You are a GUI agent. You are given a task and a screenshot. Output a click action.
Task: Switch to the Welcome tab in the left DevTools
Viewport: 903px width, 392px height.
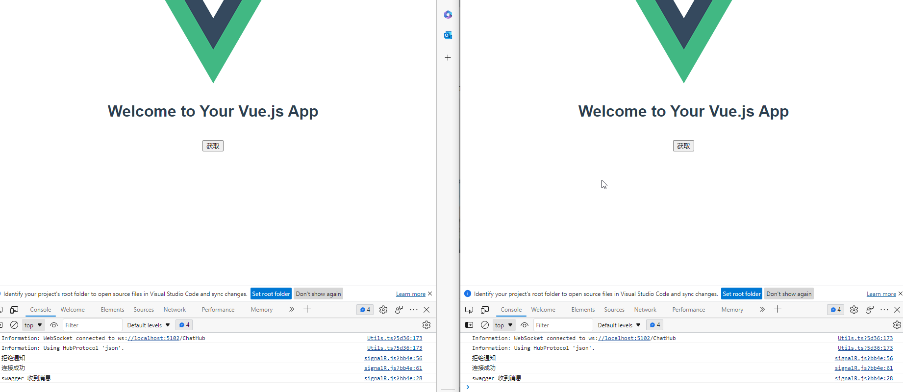[x=73, y=310]
